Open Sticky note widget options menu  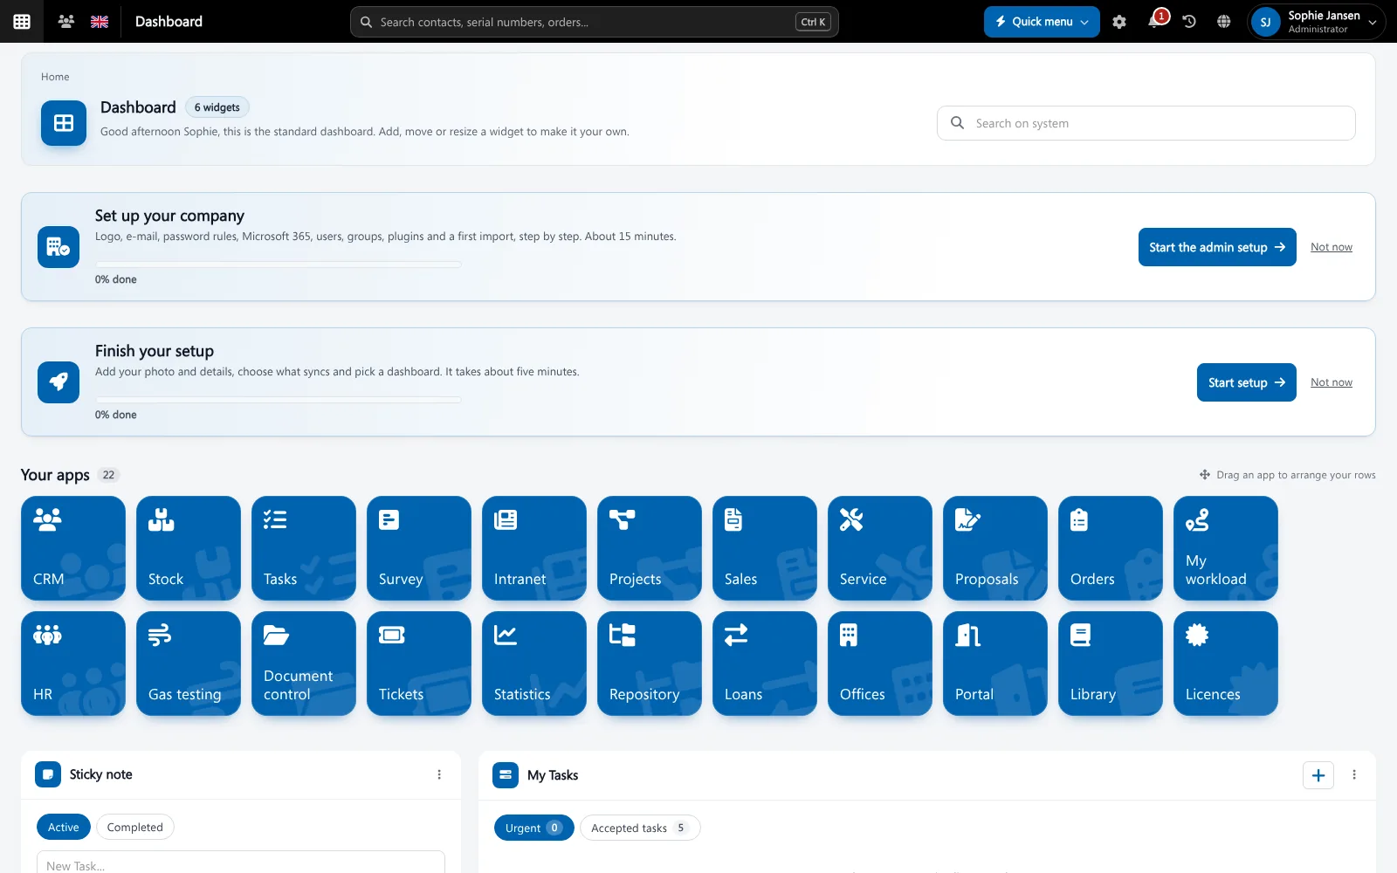click(x=439, y=774)
